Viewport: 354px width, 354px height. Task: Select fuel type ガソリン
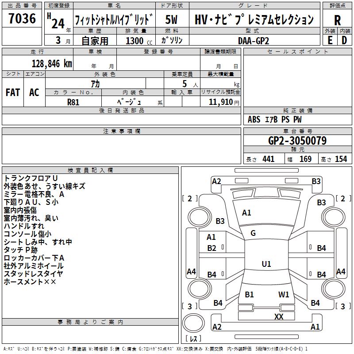coord(172,40)
